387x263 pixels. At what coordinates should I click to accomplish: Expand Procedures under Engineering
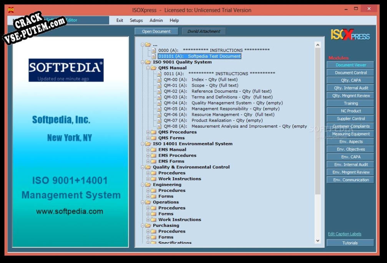tap(148, 190)
